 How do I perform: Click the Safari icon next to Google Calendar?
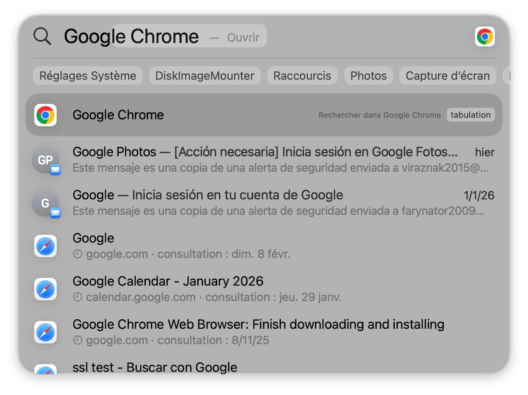[x=45, y=289]
